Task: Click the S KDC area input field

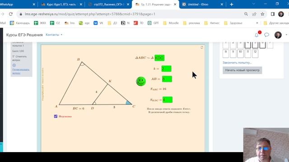Action: click(168, 100)
